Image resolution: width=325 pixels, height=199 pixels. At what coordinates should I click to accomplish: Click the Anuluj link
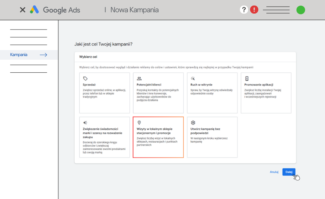tap(274, 172)
